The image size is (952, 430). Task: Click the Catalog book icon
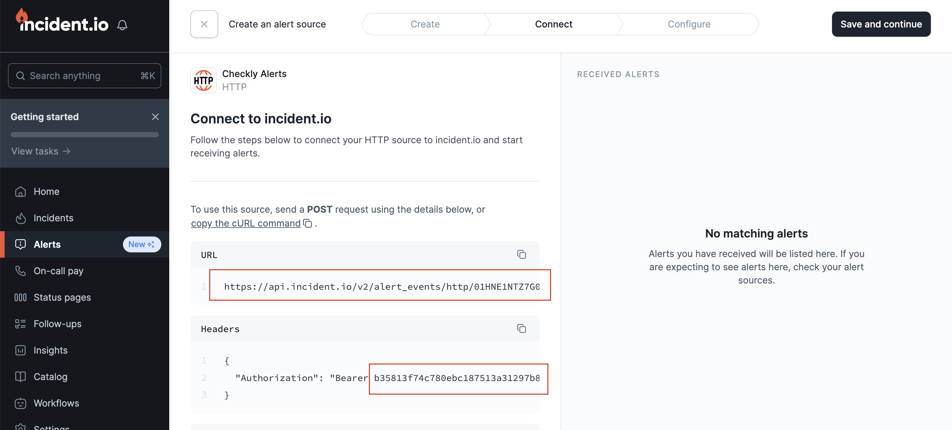pos(20,377)
